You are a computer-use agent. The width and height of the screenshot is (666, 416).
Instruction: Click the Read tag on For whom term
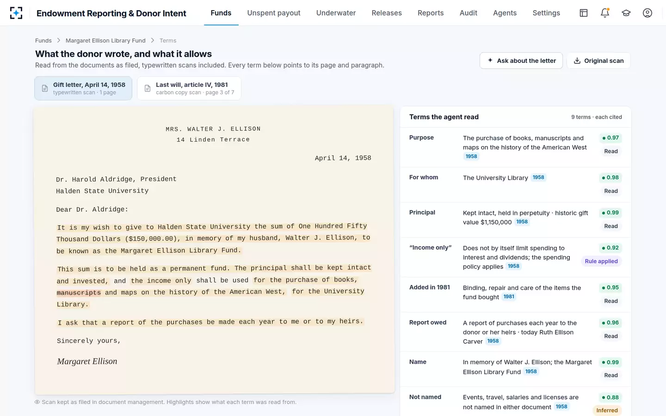click(x=611, y=191)
